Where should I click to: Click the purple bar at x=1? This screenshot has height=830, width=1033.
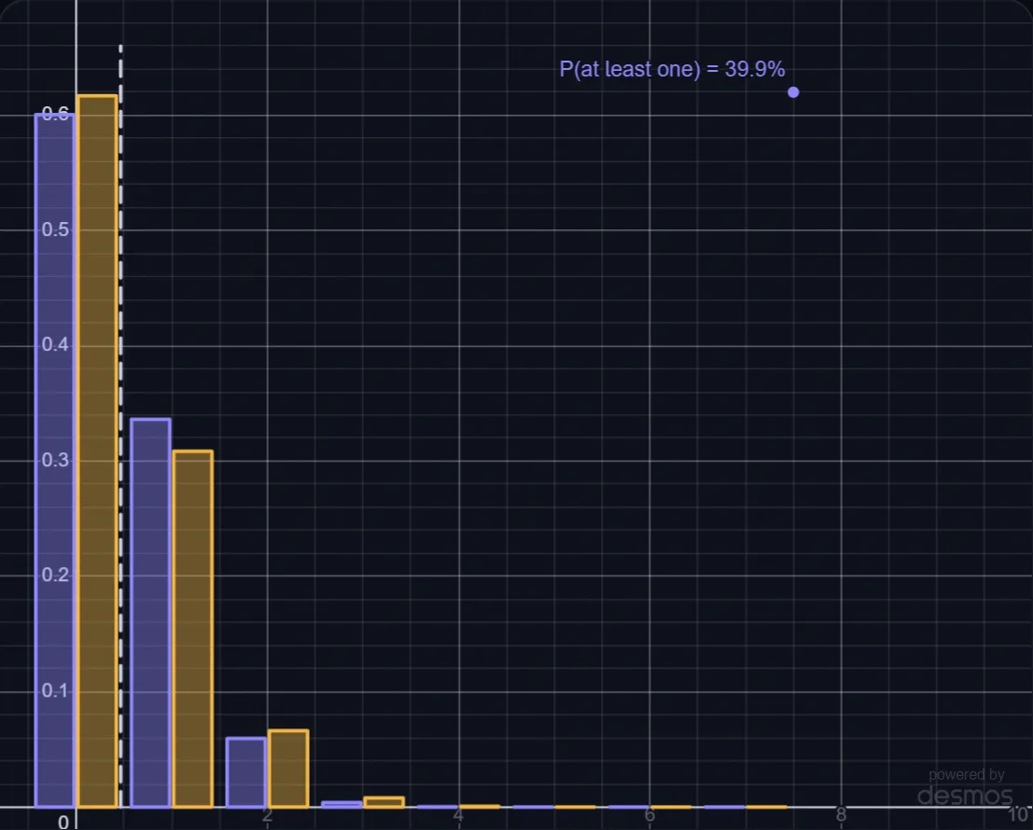point(151,613)
